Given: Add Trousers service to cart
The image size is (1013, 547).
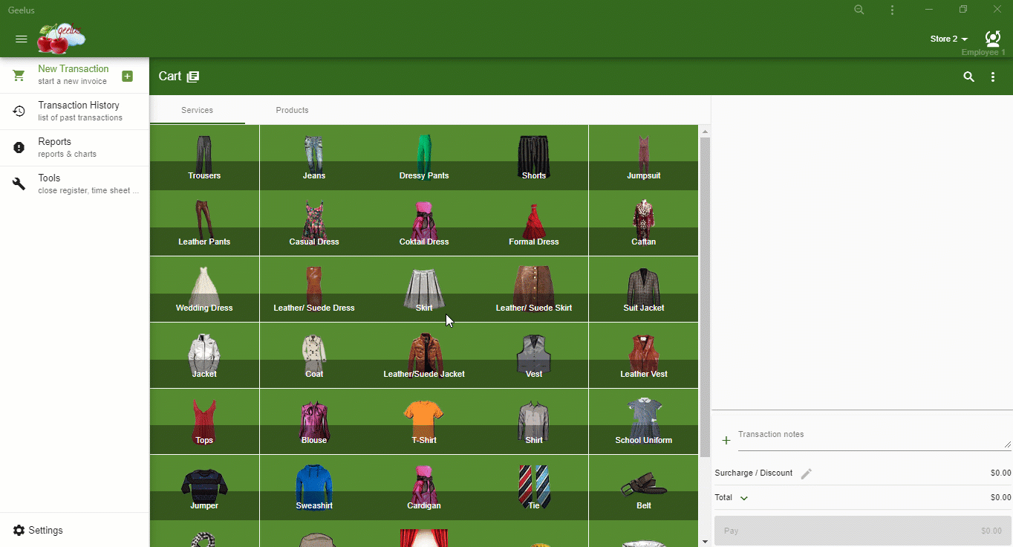Looking at the screenshot, I should click(x=204, y=158).
